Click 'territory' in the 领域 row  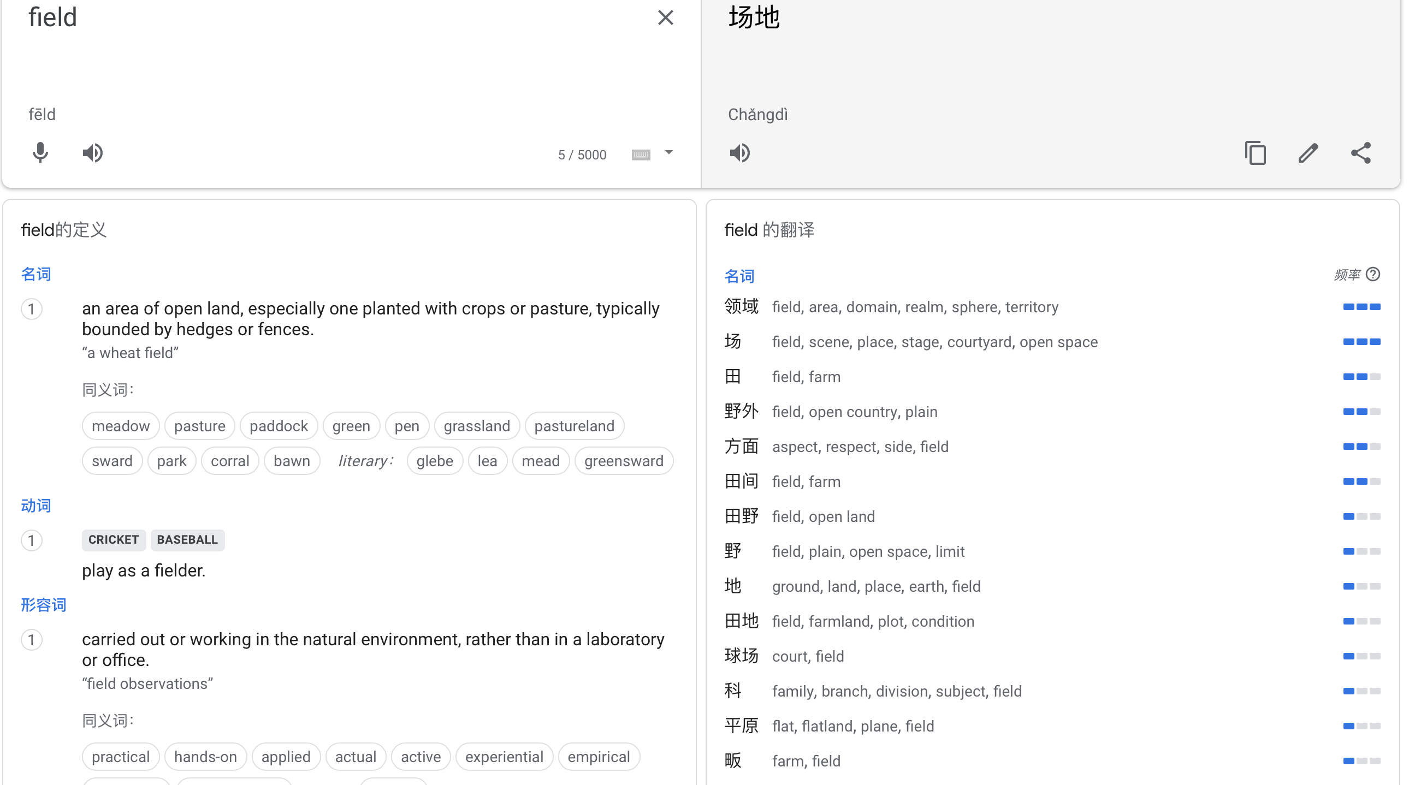coord(1032,307)
